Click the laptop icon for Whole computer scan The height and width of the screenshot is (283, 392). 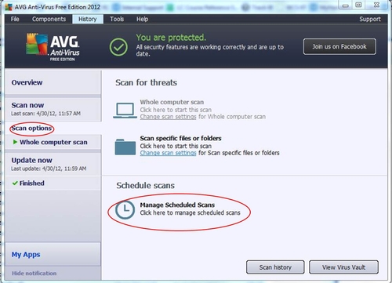pyautogui.click(x=125, y=111)
